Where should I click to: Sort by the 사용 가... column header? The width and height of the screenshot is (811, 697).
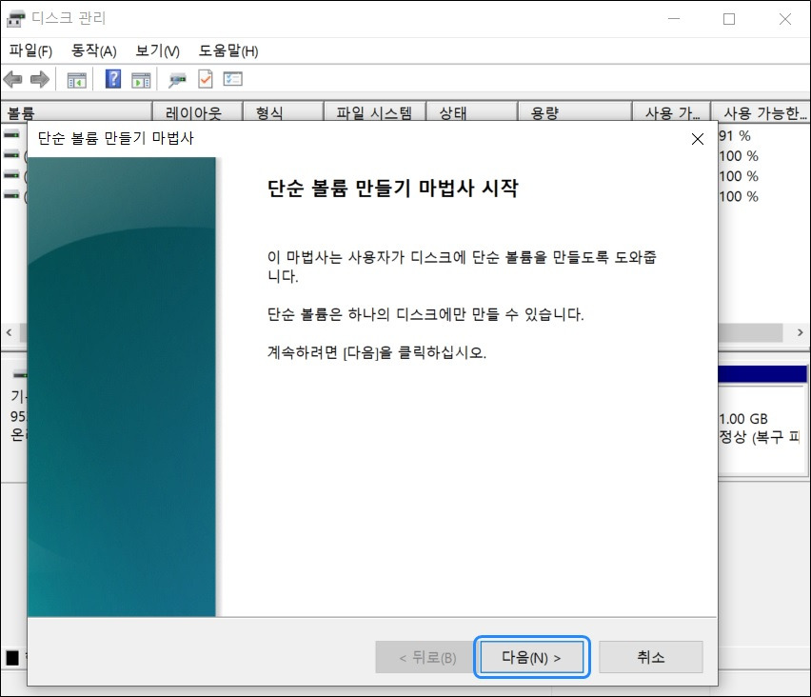(671, 111)
